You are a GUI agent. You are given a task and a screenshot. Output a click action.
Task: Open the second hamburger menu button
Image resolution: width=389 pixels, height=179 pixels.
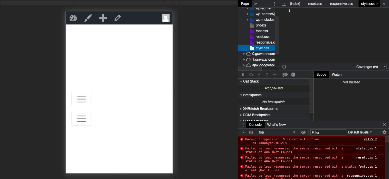(x=81, y=119)
